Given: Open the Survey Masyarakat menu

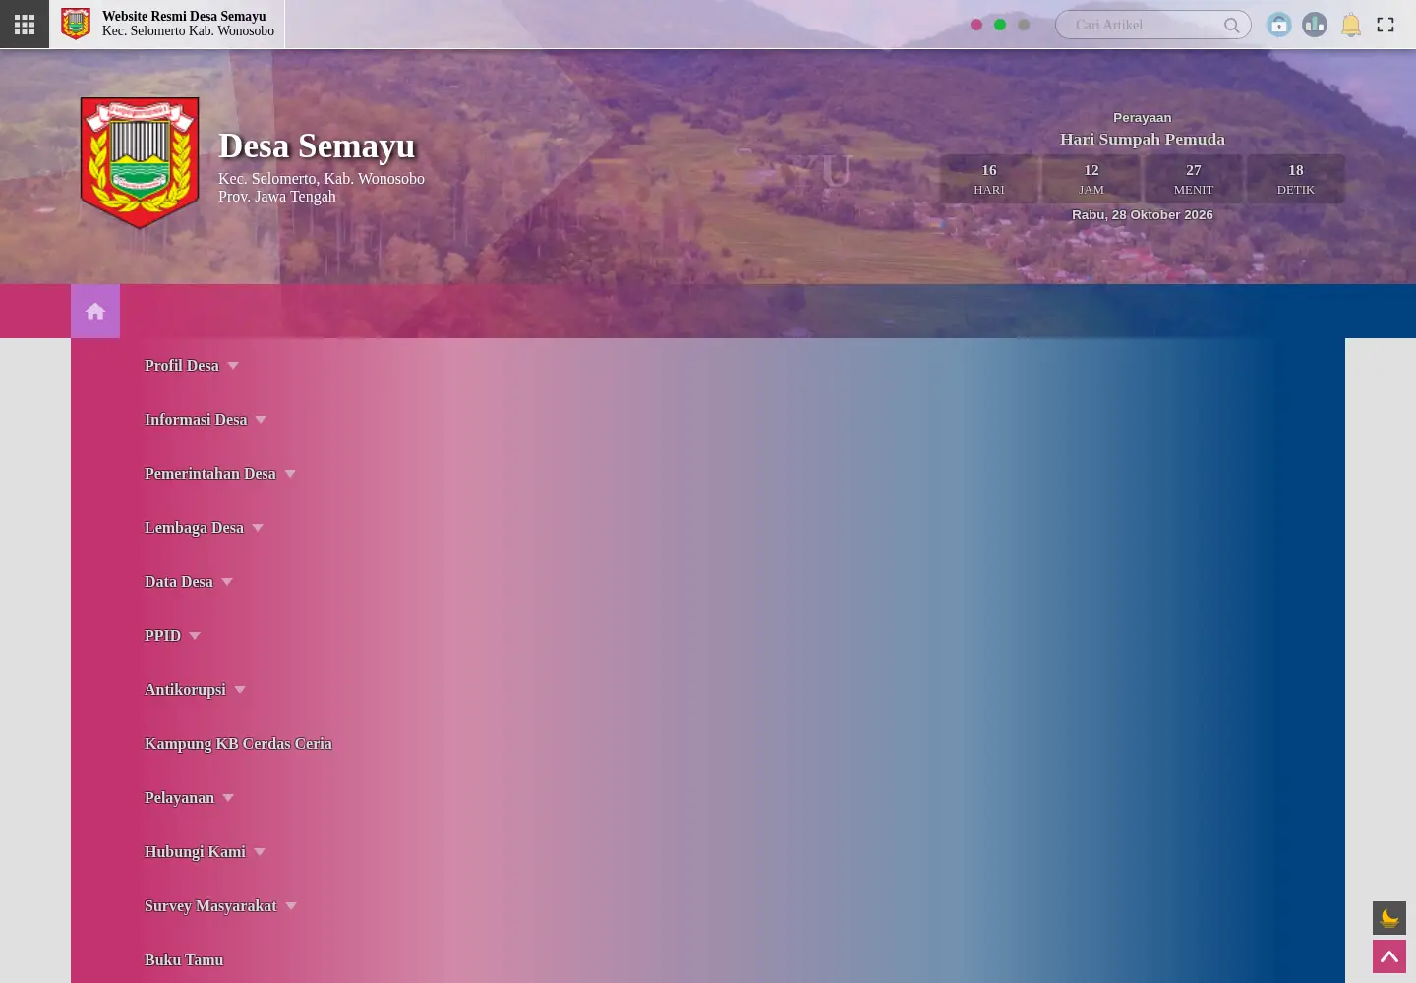Looking at the screenshot, I should [x=210, y=906].
